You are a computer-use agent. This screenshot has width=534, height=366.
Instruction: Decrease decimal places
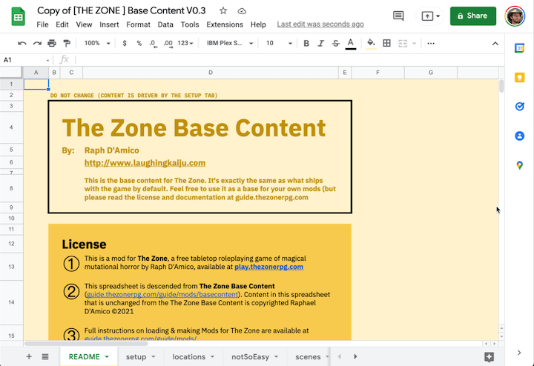click(154, 44)
